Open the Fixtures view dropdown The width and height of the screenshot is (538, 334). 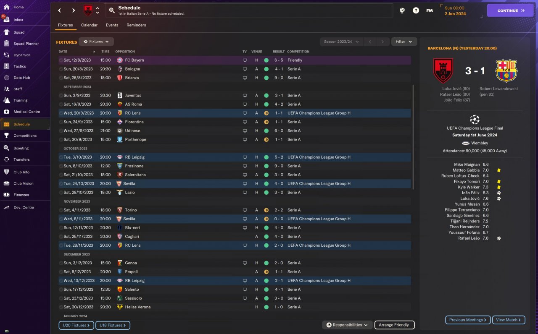click(96, 42)
